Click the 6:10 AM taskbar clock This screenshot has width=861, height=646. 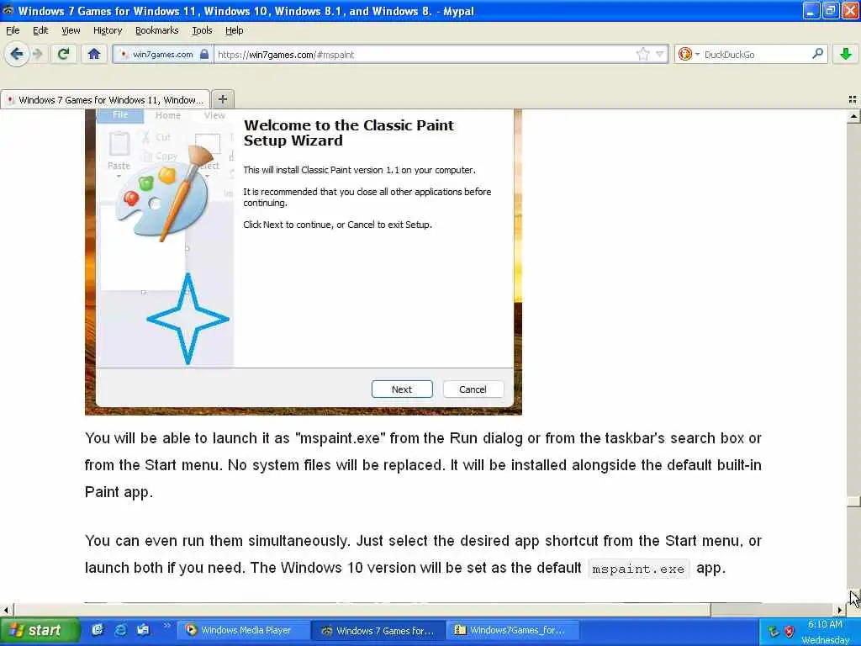825,625
